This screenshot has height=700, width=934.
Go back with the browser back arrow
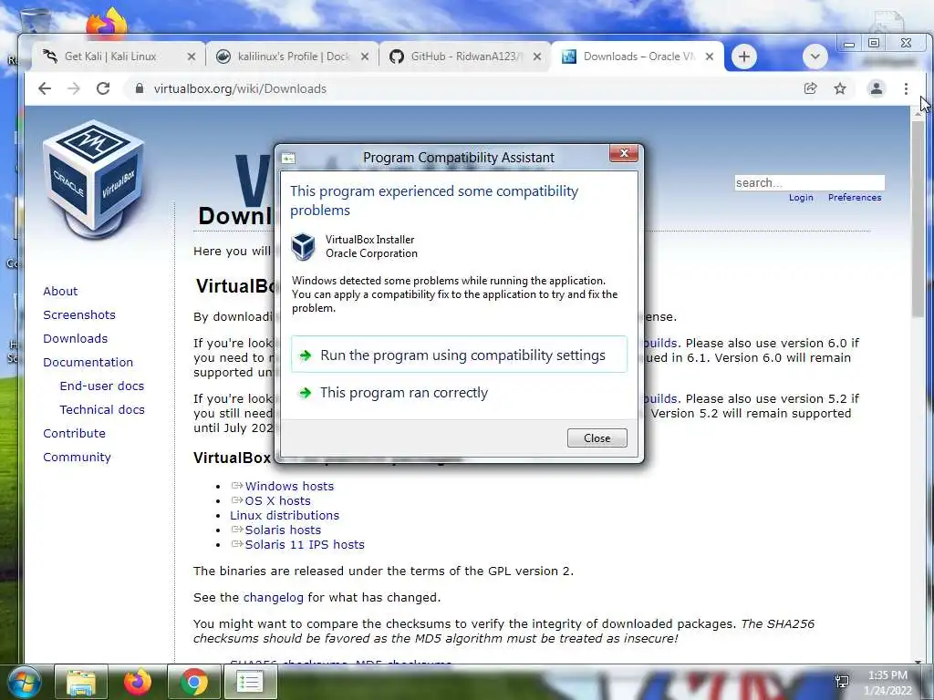coord(45,88)
